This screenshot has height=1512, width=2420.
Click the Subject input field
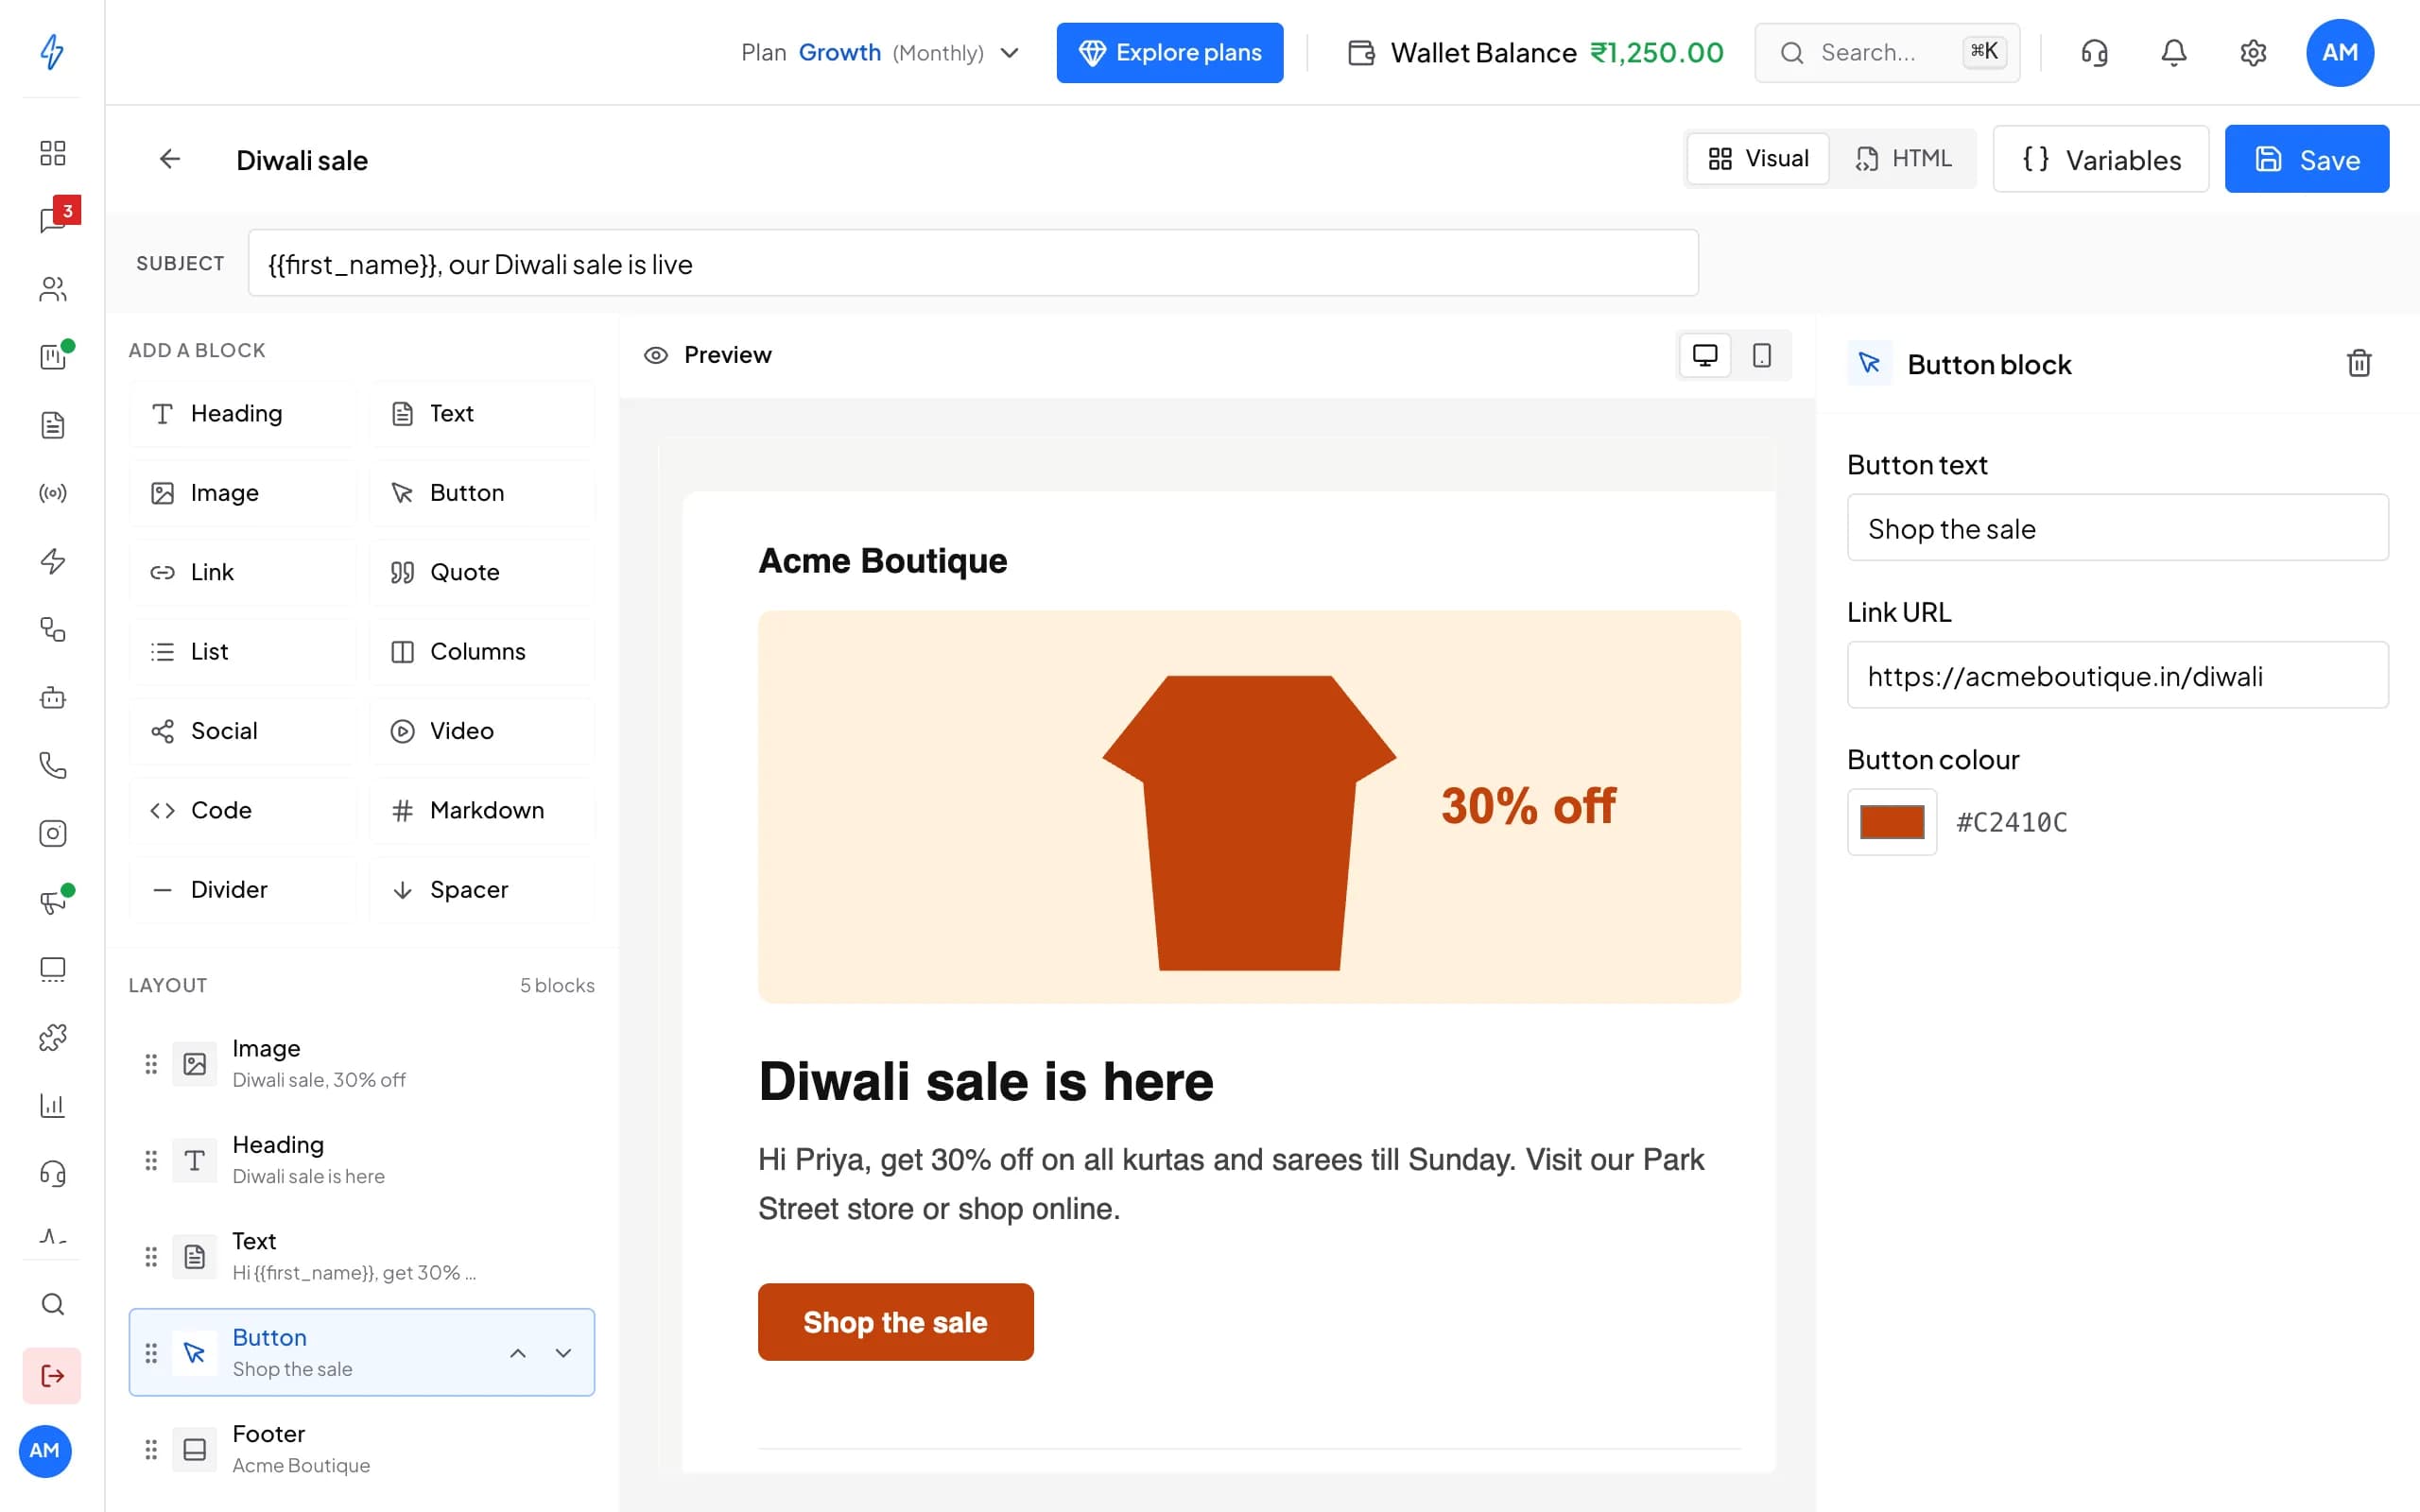[972, 263]
